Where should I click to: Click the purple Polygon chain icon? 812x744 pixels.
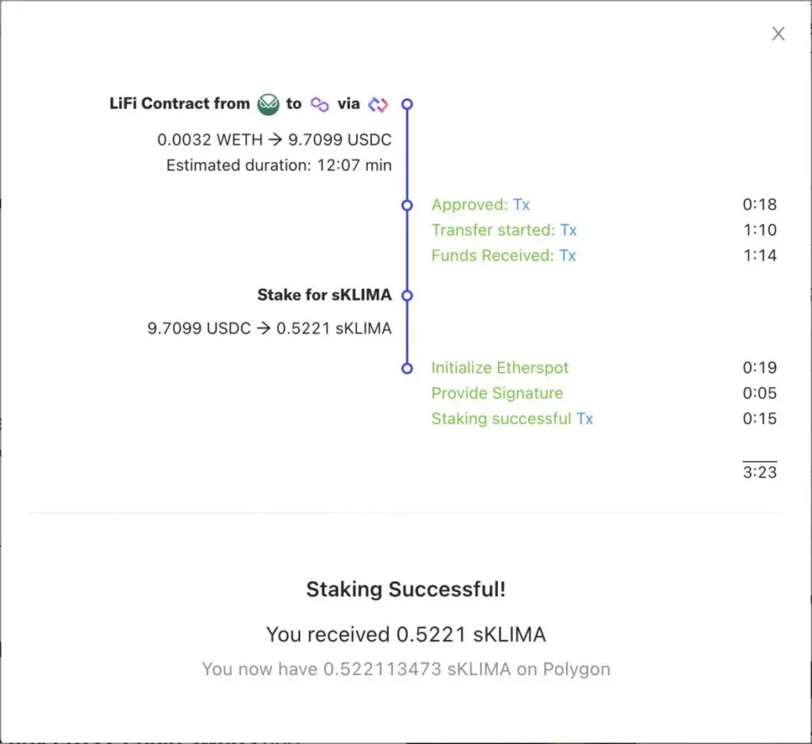click(x=320, y=104)
